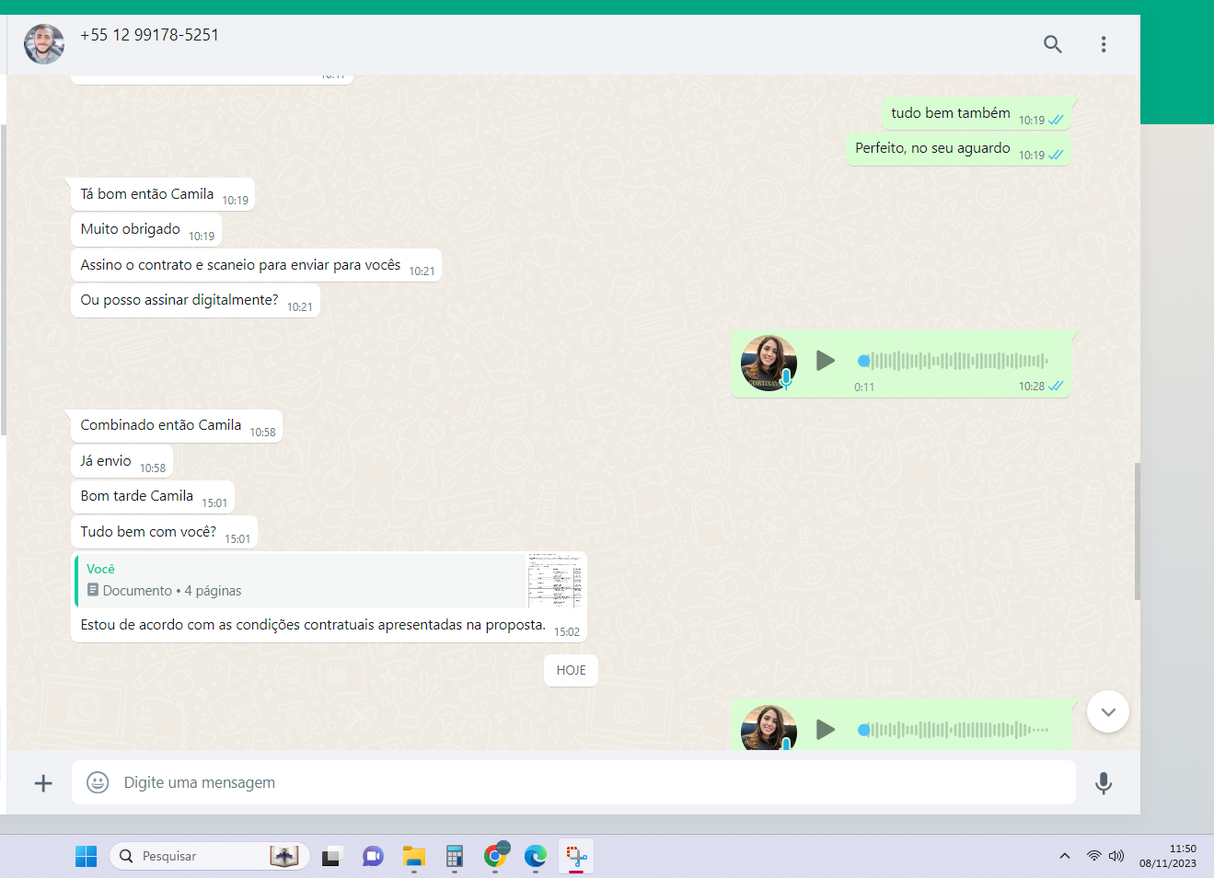Play the voice message below HOJE

(x=826, y=730)
